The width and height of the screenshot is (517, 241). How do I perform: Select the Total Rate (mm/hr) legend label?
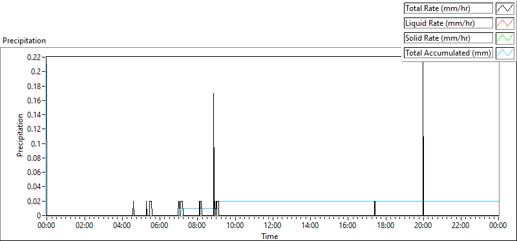448,8
